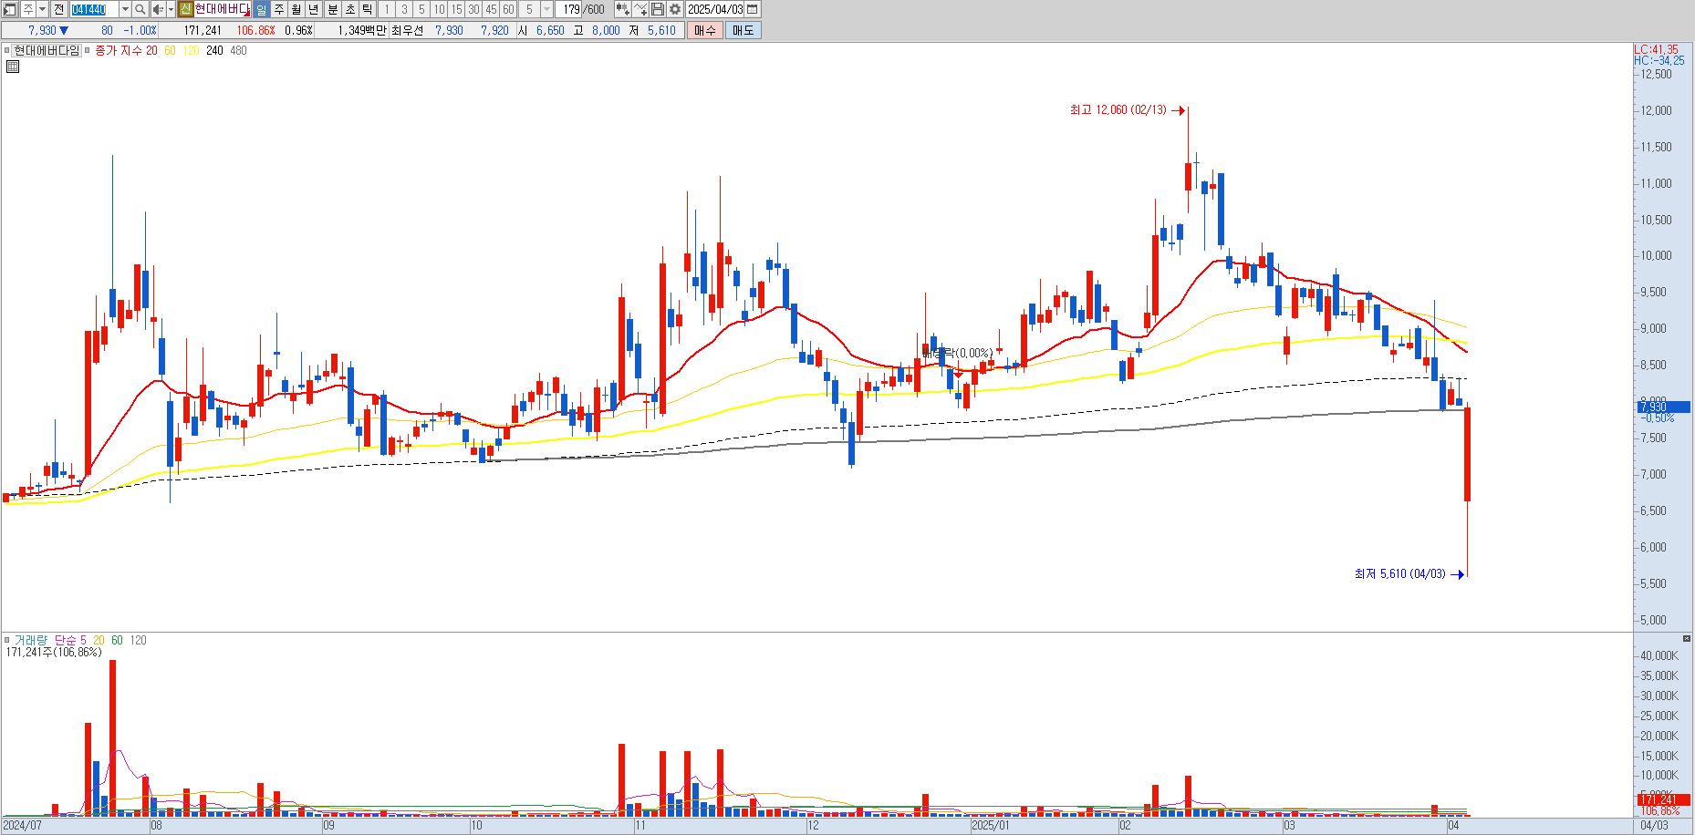Image resolution: width=1695 pixels, height=835 pixels.
Task: Switch to the 분 (minute) period toggle
Action: point(333,9)
